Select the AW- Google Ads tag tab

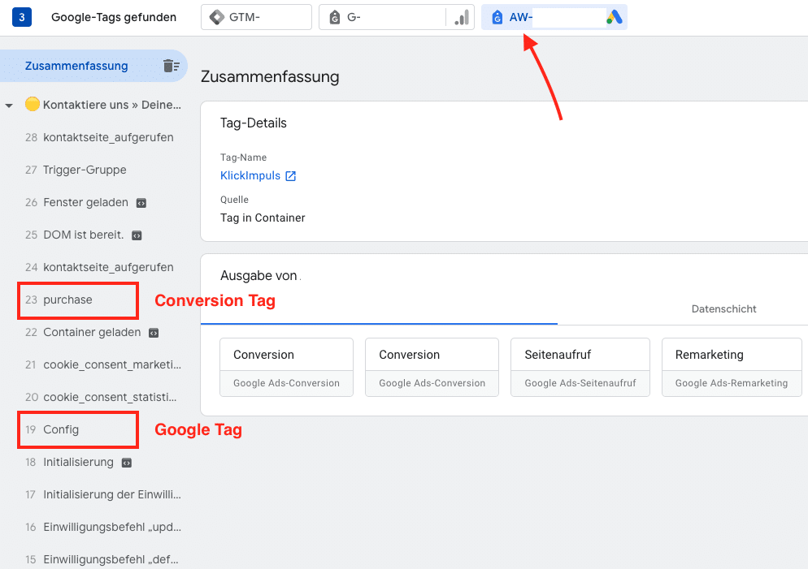click(554, 17)
